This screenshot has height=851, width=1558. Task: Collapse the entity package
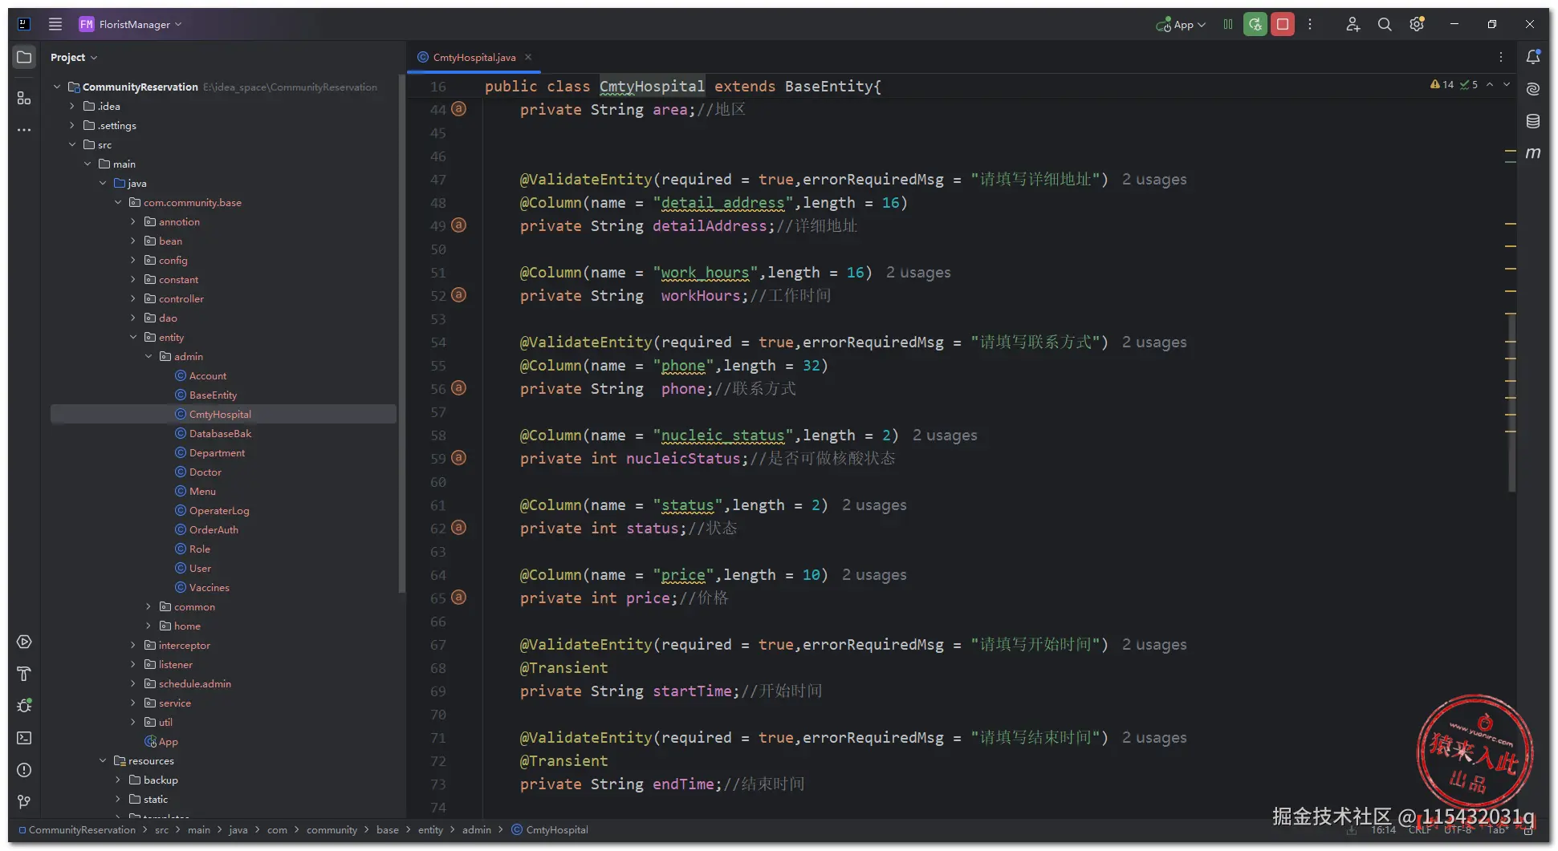(x=133, y=337)
